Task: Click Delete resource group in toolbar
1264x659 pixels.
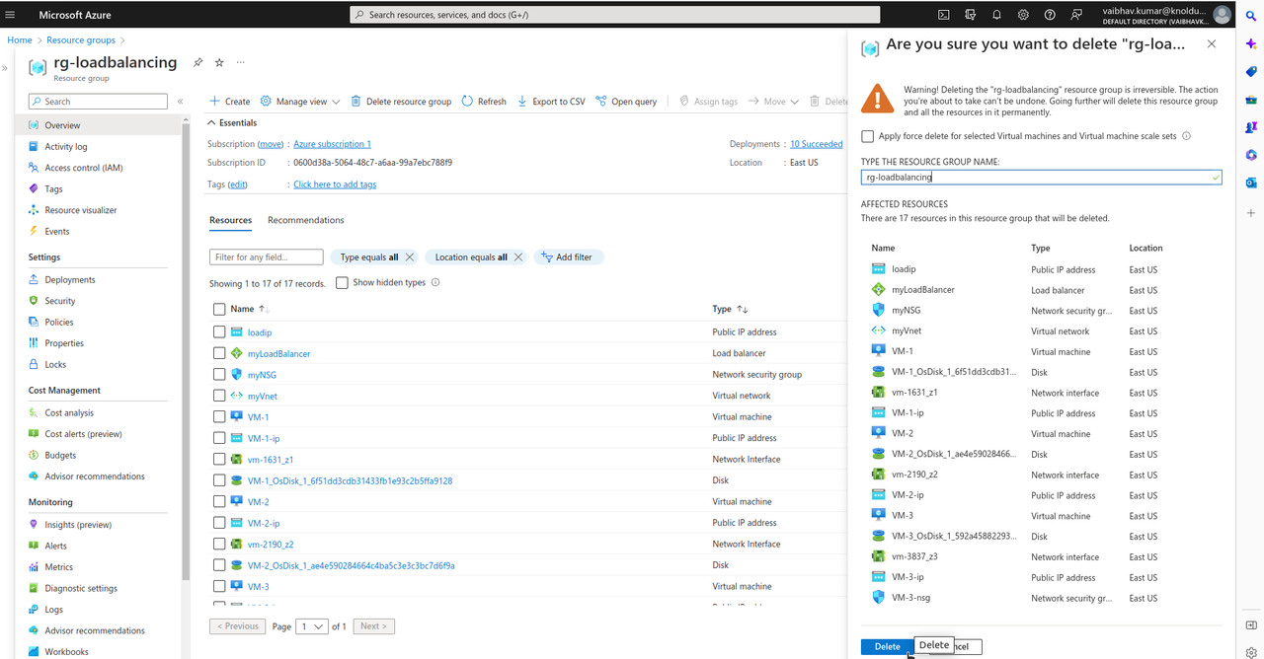Action: click(x=400, y=102)
